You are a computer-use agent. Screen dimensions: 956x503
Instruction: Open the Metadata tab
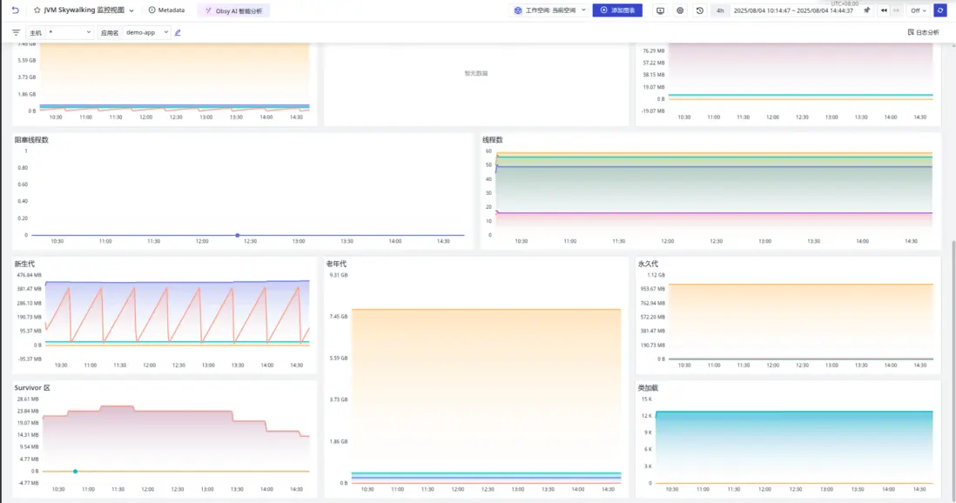[x=166, y=10]
